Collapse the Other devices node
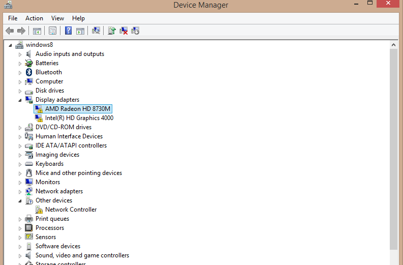The height and width of the screenshot is (265, 403). click(x=20, y=201)
